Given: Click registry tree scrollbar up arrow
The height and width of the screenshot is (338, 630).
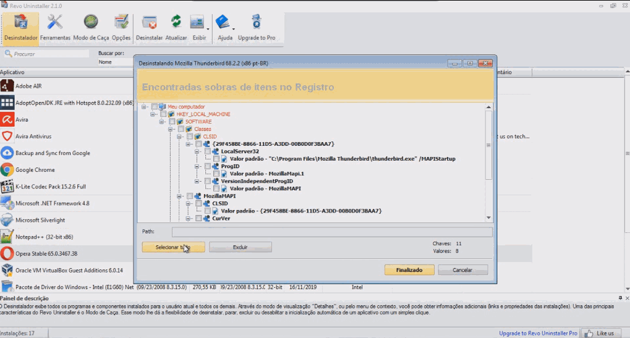Looking at the screenshot, I should point(488,107).
